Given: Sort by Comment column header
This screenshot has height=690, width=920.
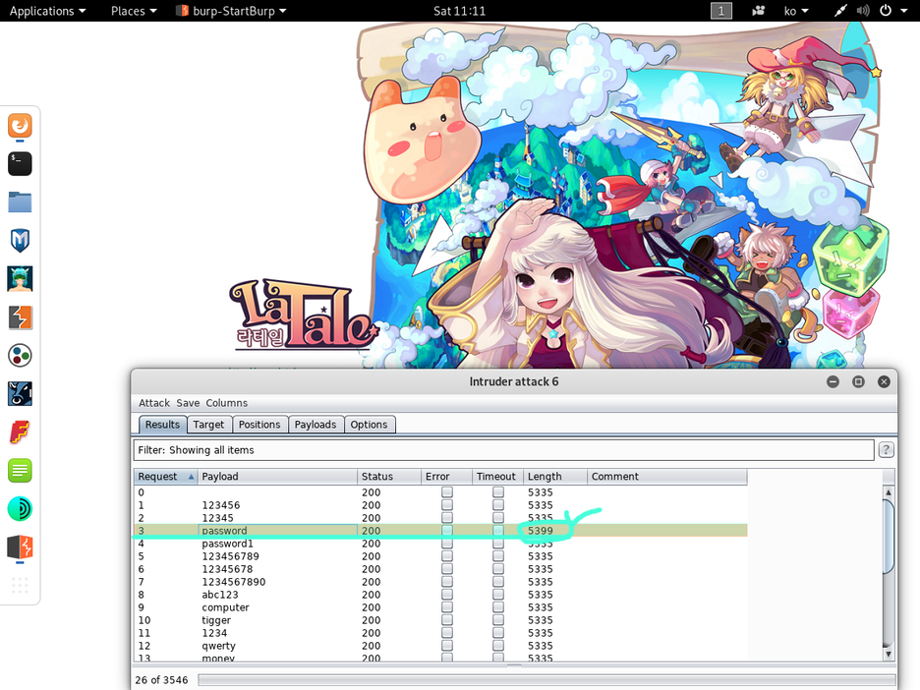Looking at the screenshot, I should click(667, 477).
